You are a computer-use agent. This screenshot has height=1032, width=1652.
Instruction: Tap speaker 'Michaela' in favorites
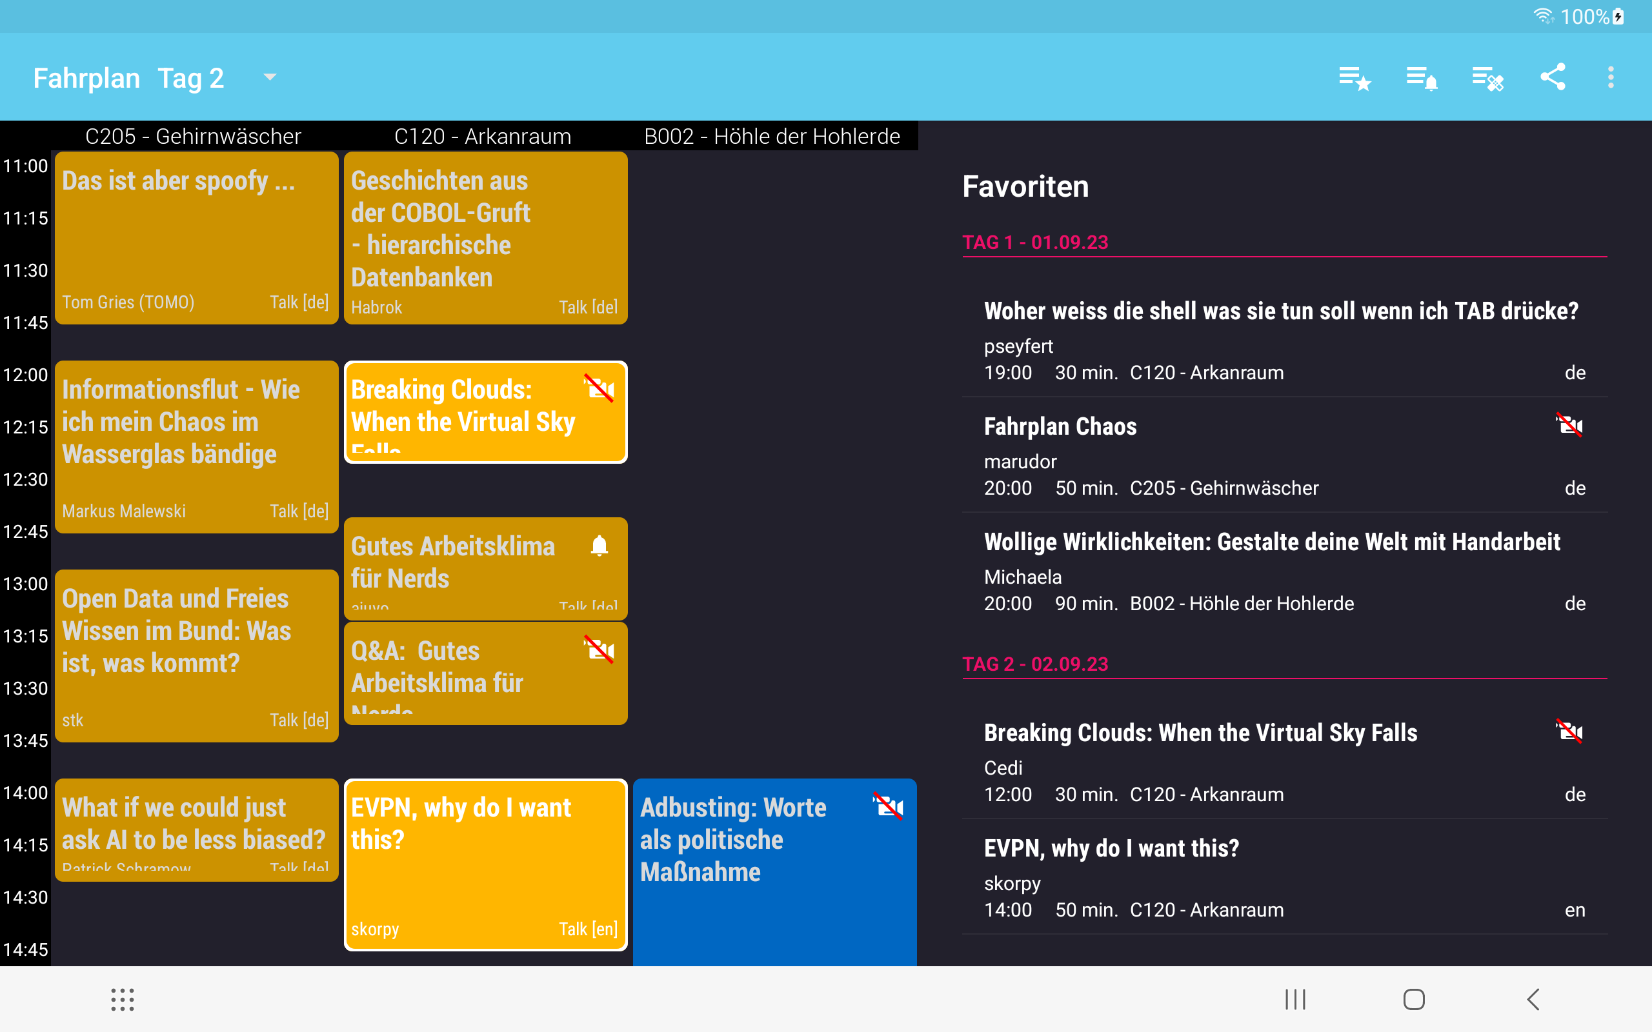pyautogui.click(x=1023, y=577)
